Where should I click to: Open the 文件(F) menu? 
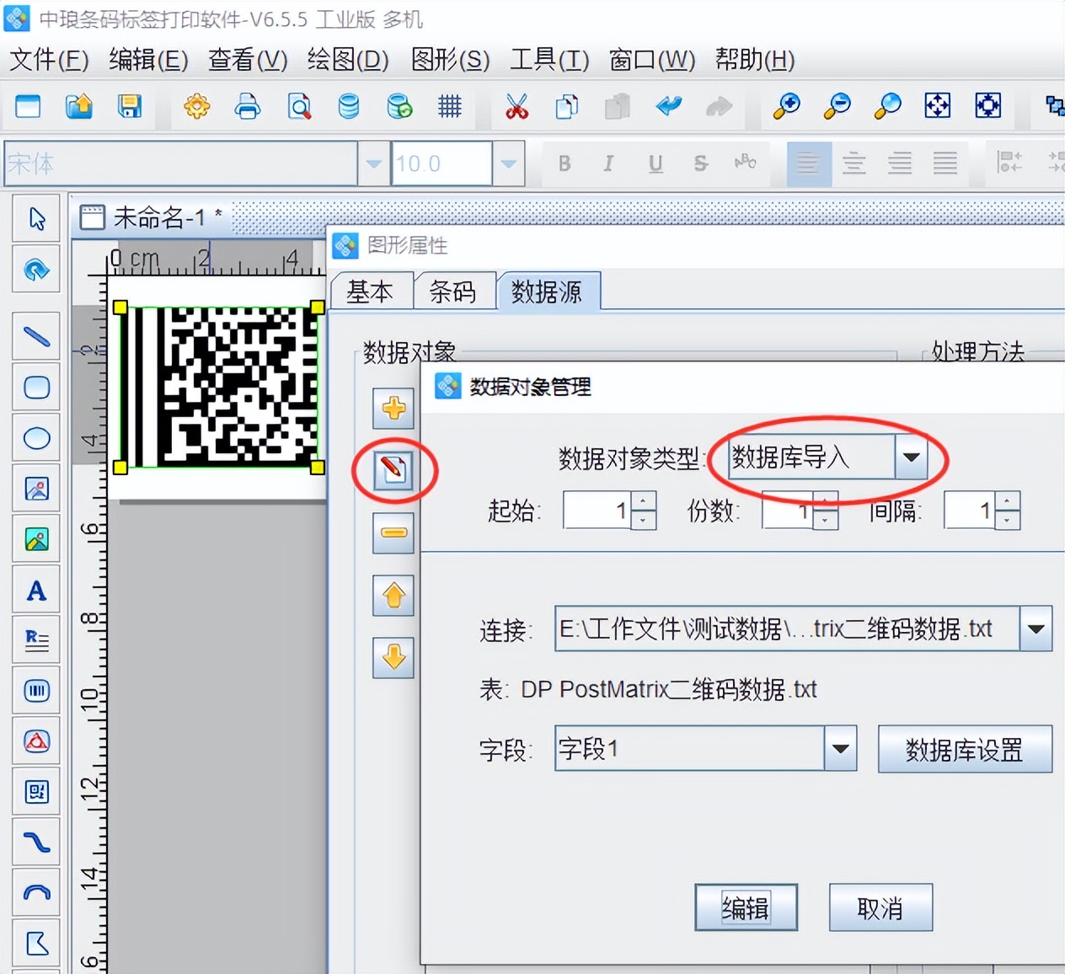pos(49,60)
